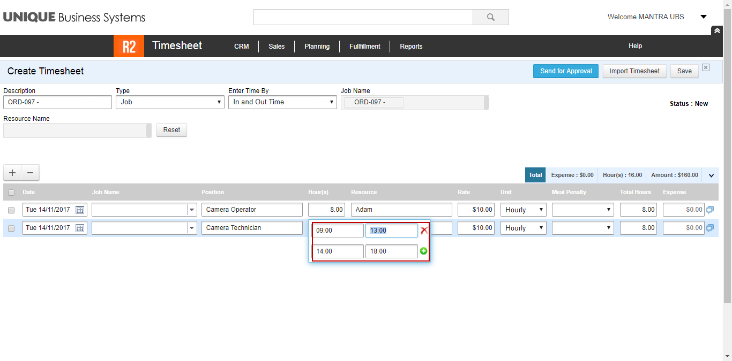Open the Enter Time By dropdown
The image size is (732, 361).
282,102
